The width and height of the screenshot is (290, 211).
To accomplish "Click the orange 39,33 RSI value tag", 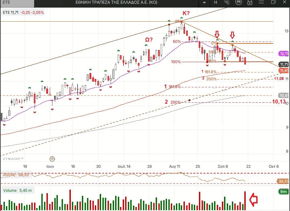I will [x=283, y=181].
